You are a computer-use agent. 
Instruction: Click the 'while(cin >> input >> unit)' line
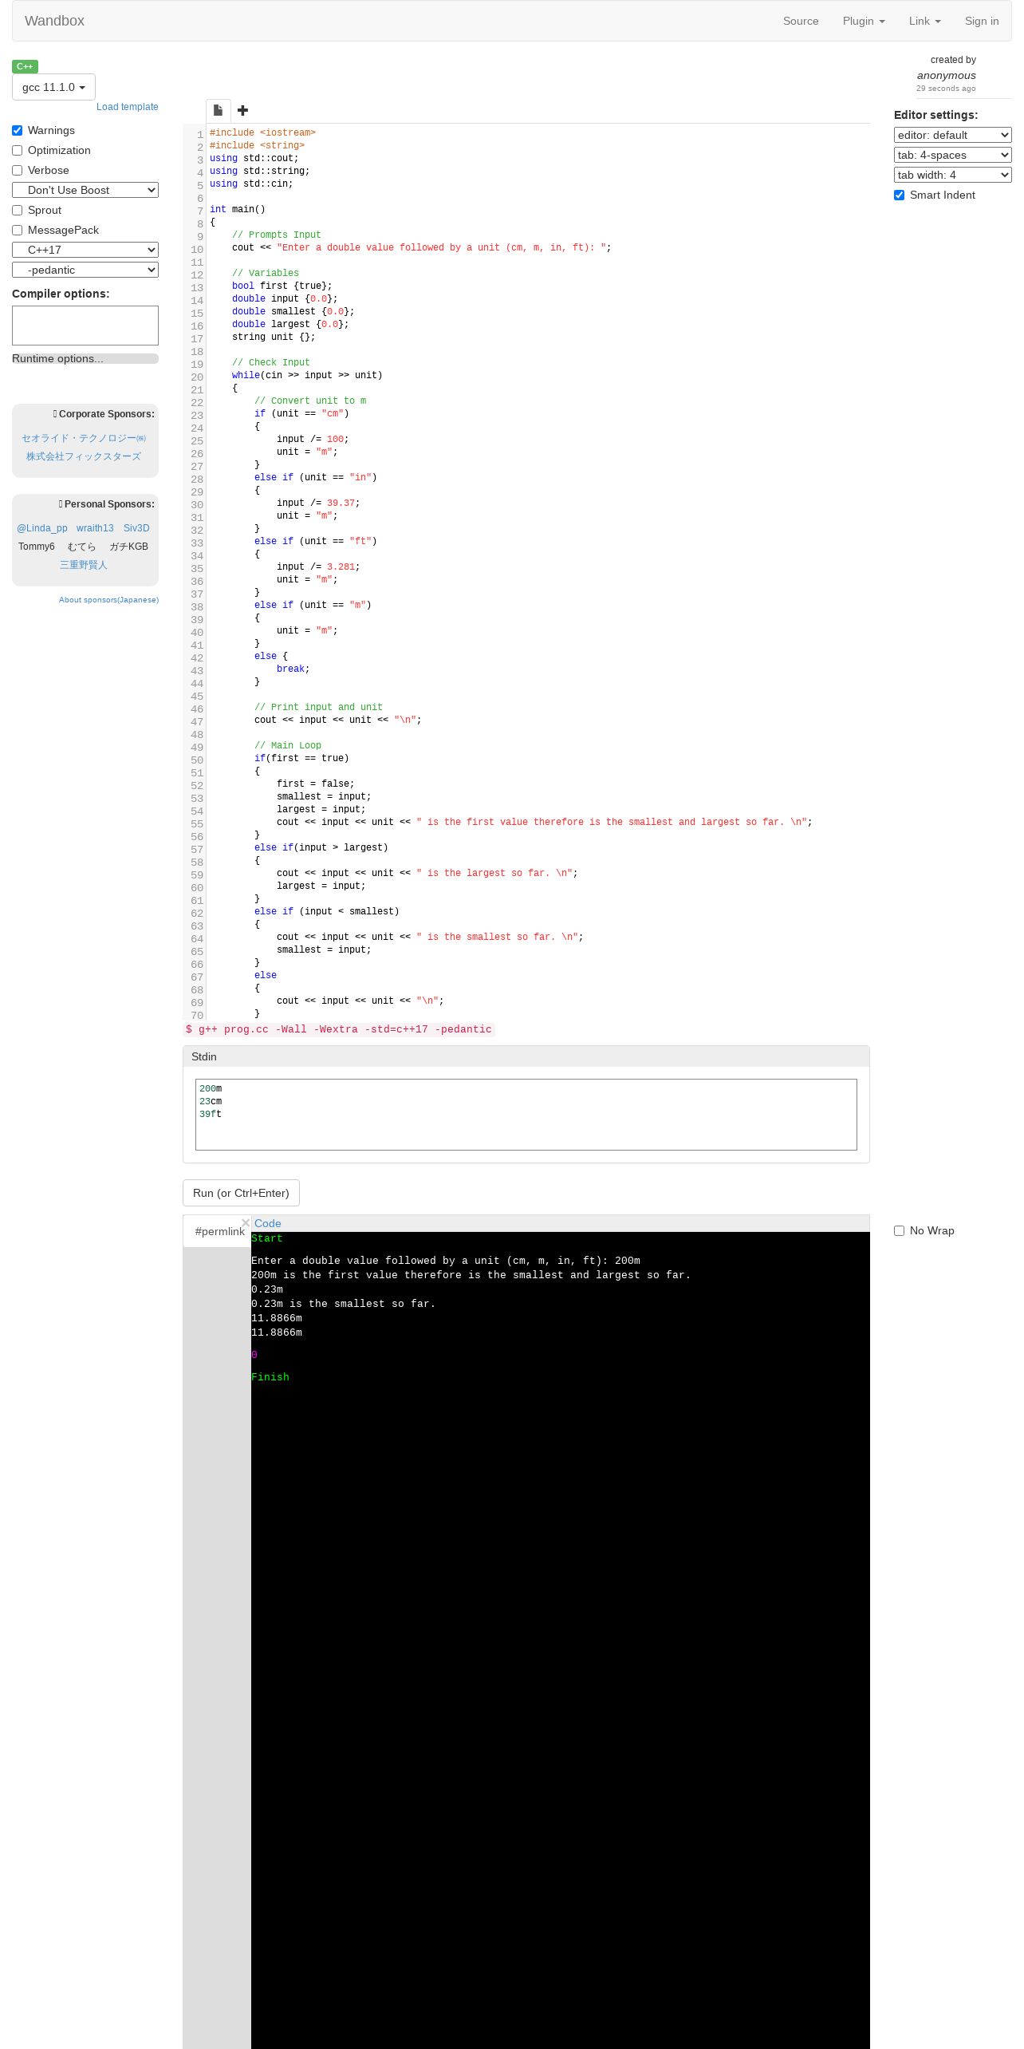click(307, 375)
